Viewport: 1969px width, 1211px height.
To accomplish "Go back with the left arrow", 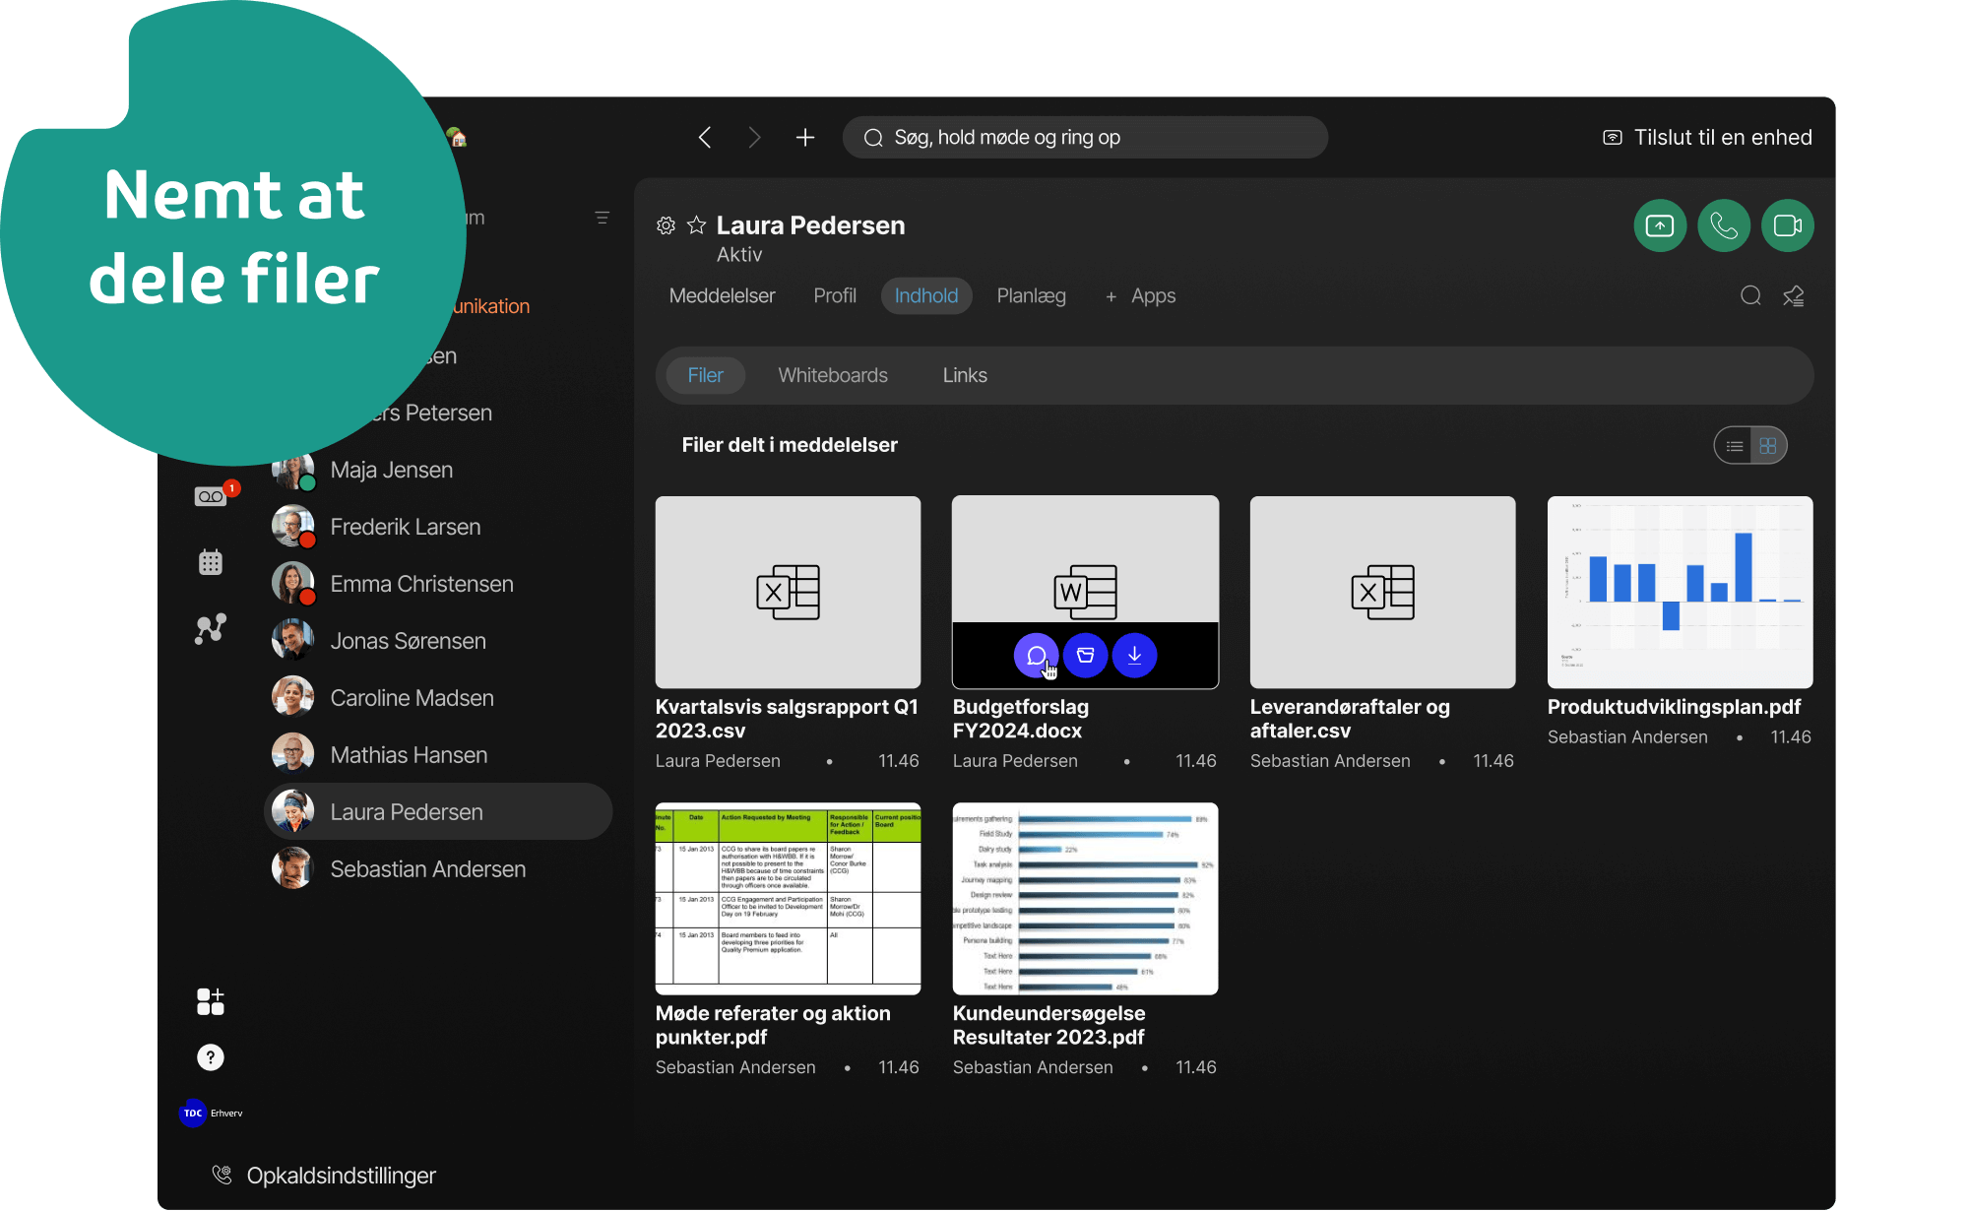I will [705, 138].
